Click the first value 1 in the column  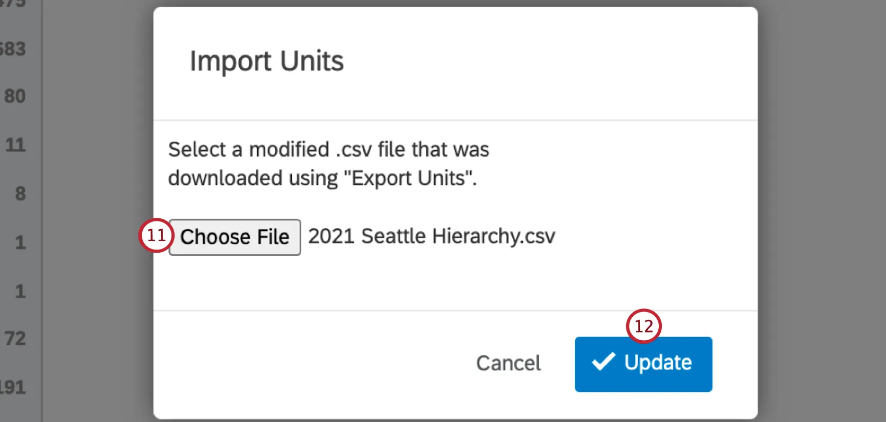coord(20,243)
